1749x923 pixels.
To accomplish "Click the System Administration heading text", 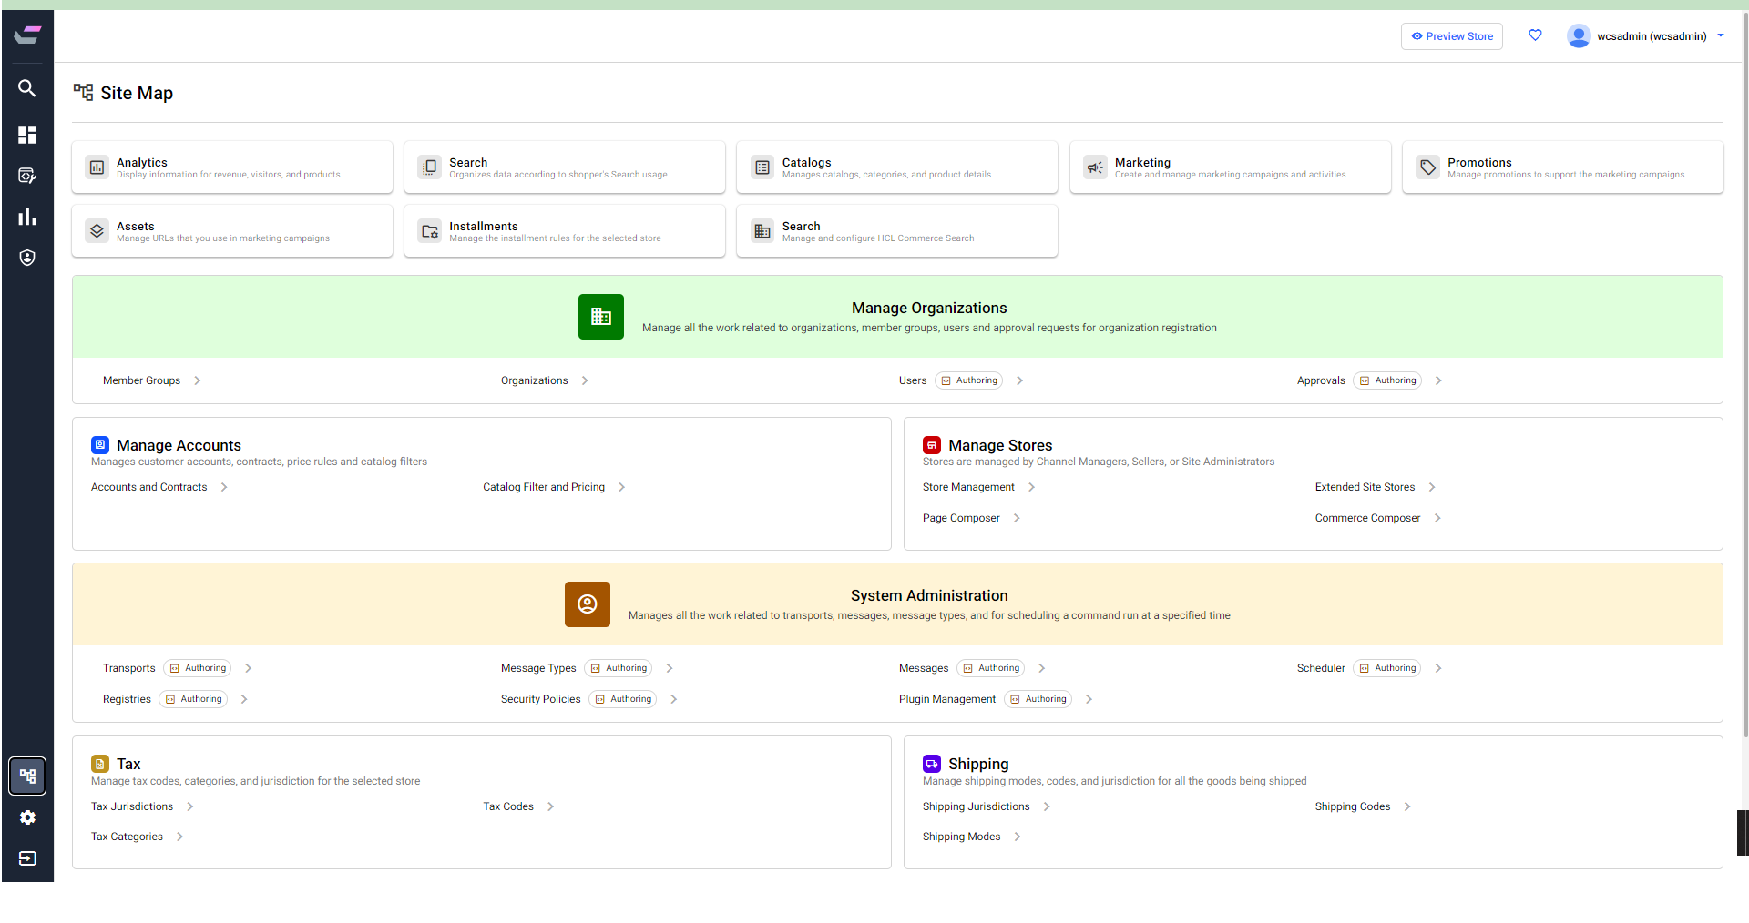I will 929,595.
